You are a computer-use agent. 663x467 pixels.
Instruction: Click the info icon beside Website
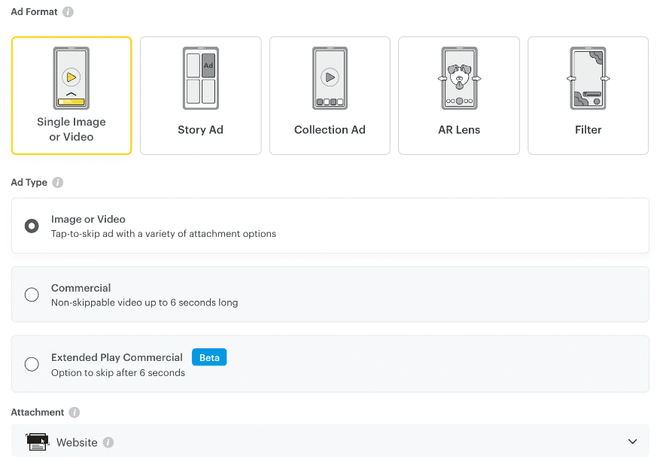point(108,442)
